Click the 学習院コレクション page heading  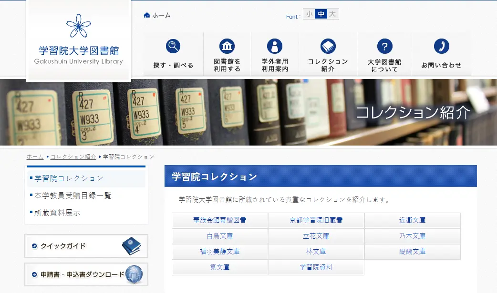214,176
